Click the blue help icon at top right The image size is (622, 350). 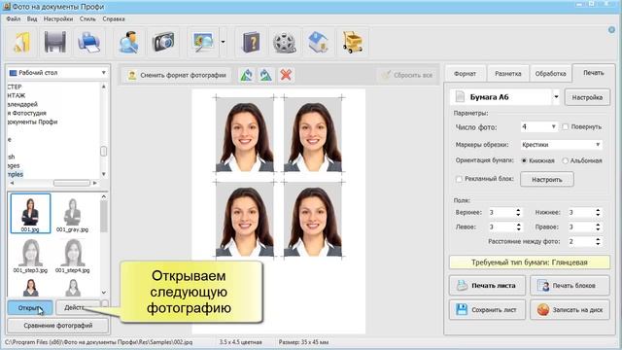611,30
